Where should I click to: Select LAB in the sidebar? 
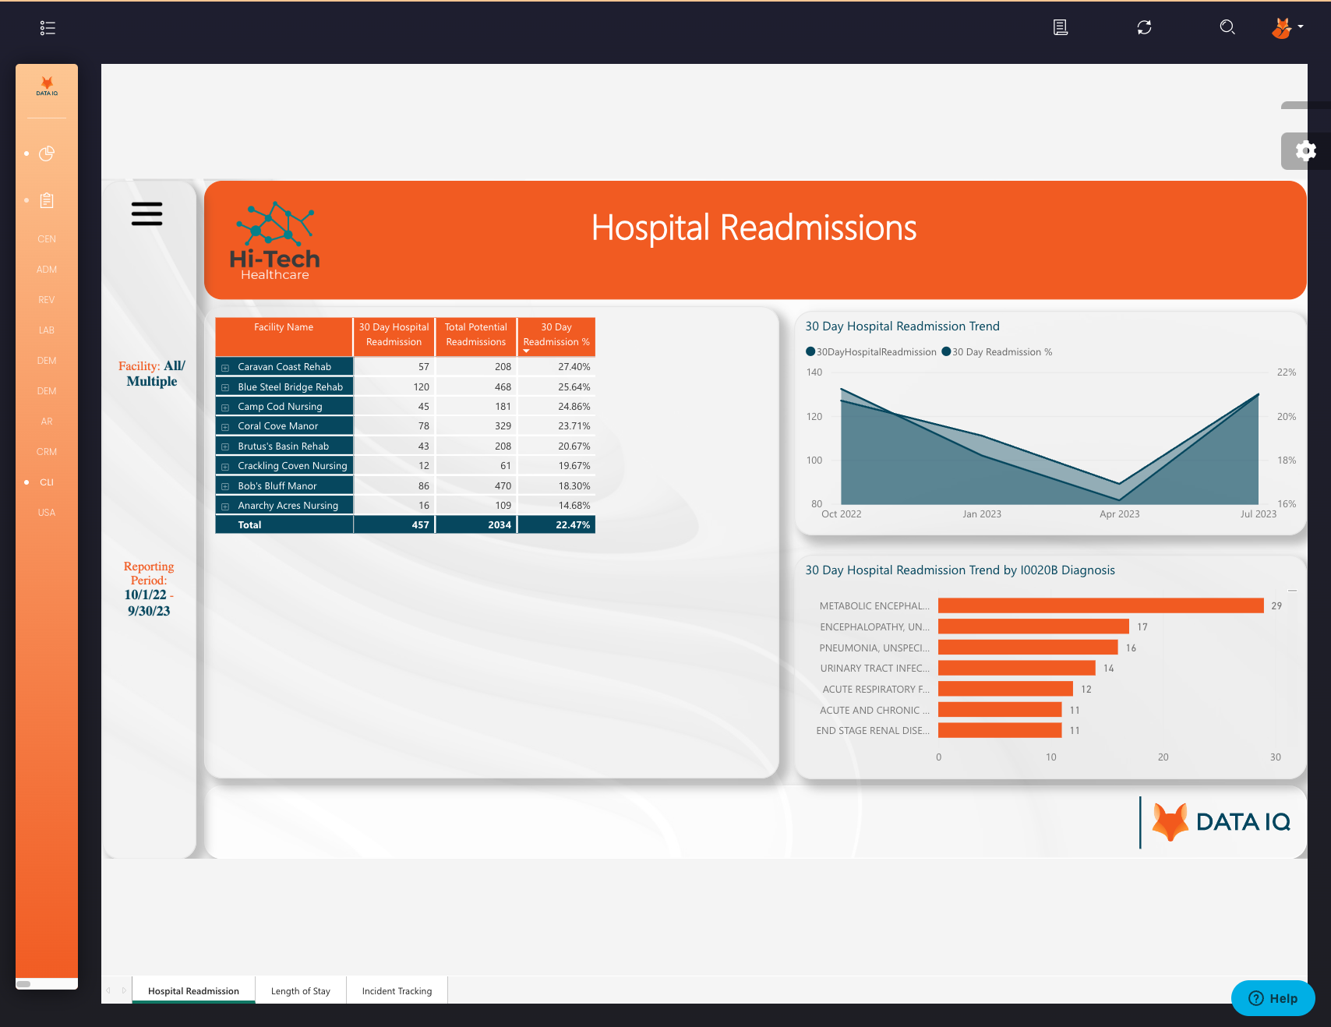pos(47,330)
